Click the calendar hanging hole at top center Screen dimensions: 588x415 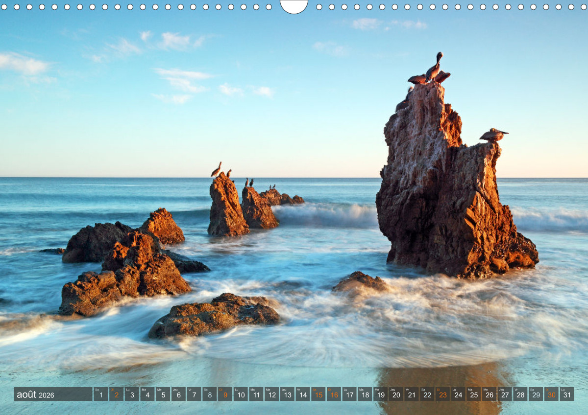(x=294, y=5)
